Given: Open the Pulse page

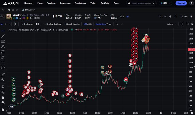Looking at the screenshot, I should [x=40, y=3].
